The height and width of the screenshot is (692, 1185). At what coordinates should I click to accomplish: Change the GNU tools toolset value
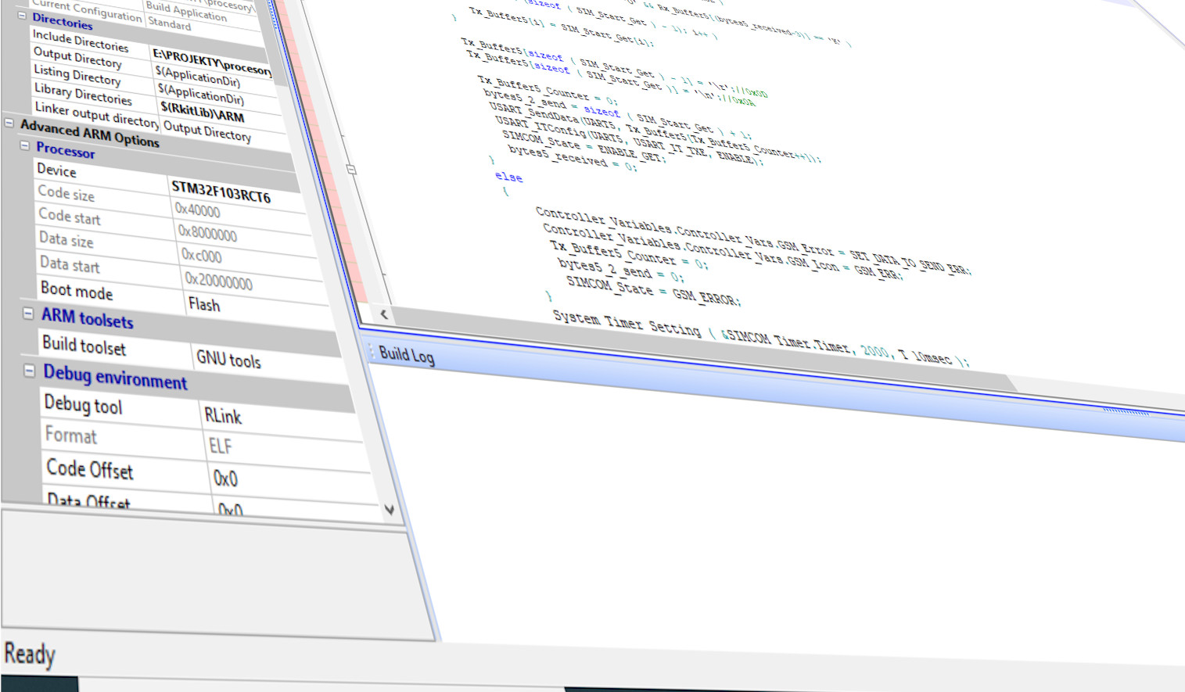click(x=228, y=359)
